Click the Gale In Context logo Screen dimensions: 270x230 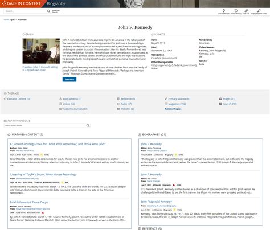22,3
